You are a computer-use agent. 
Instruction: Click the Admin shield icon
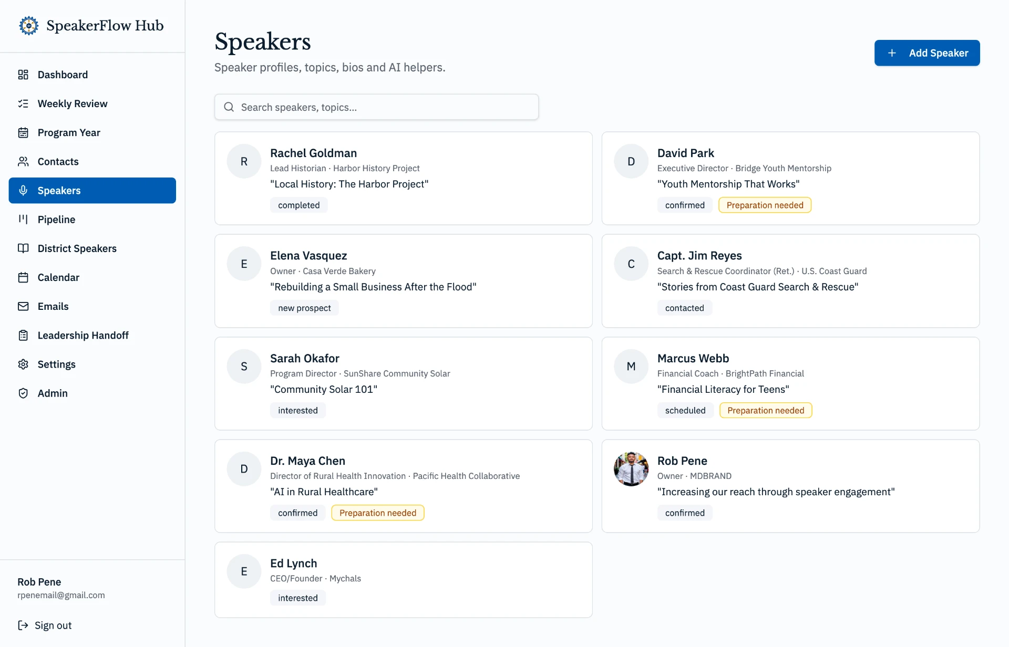[23, 393]
